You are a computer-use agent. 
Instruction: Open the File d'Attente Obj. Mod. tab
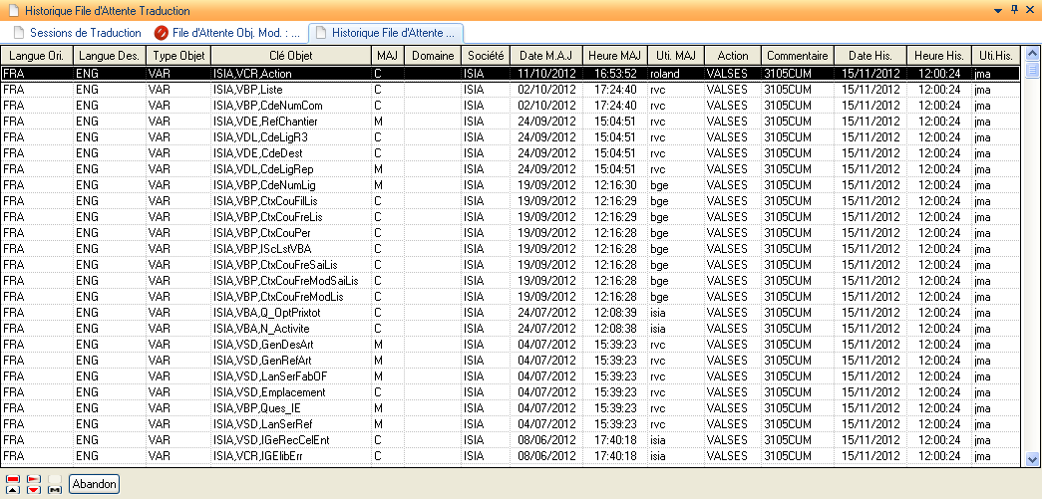234,33
